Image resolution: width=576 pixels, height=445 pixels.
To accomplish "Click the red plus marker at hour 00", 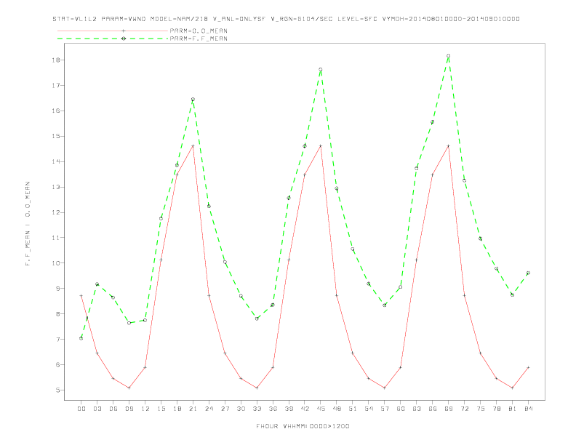I will (81, 295).
